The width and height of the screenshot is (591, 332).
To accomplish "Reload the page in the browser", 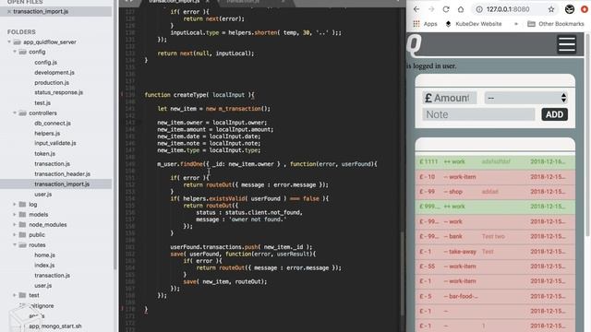I will 446,9.
